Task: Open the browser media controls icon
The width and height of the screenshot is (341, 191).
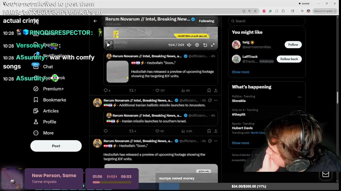Action: [302, 11]
